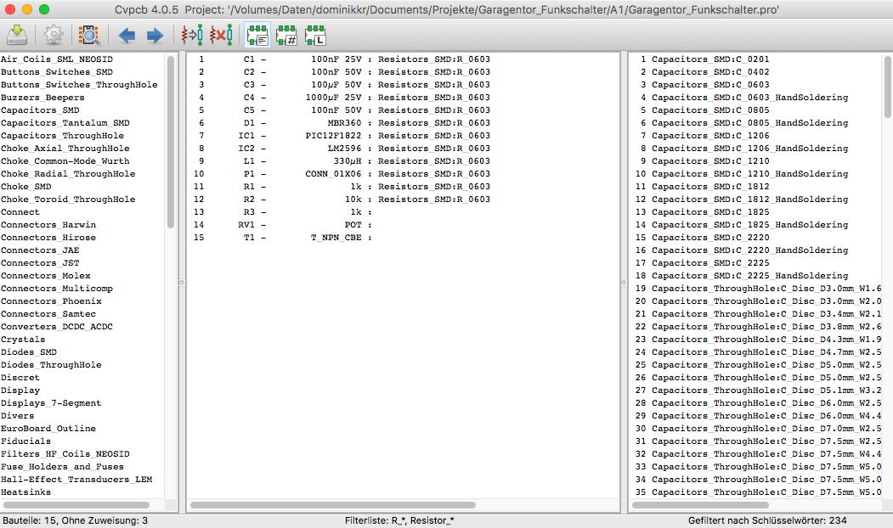Click footprint list vertical scrollbar
The height and width of the screenshot is (528, 893).
pyautogui.click(x=887, y=87)
